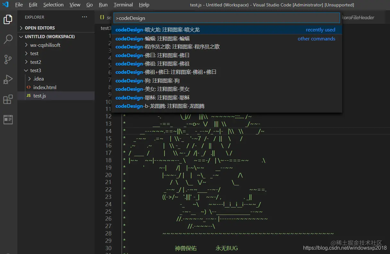Screen dimensions: 390x254
Task: Open the Explorer view in activity bar
Action: click(8, 20)
